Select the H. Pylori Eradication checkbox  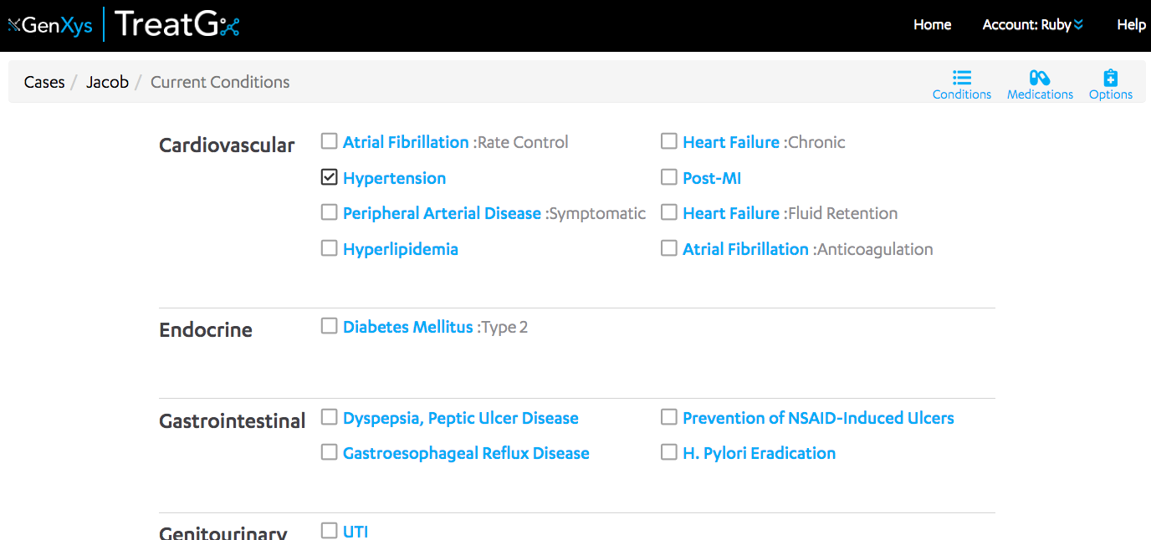[x=669, y=452]
